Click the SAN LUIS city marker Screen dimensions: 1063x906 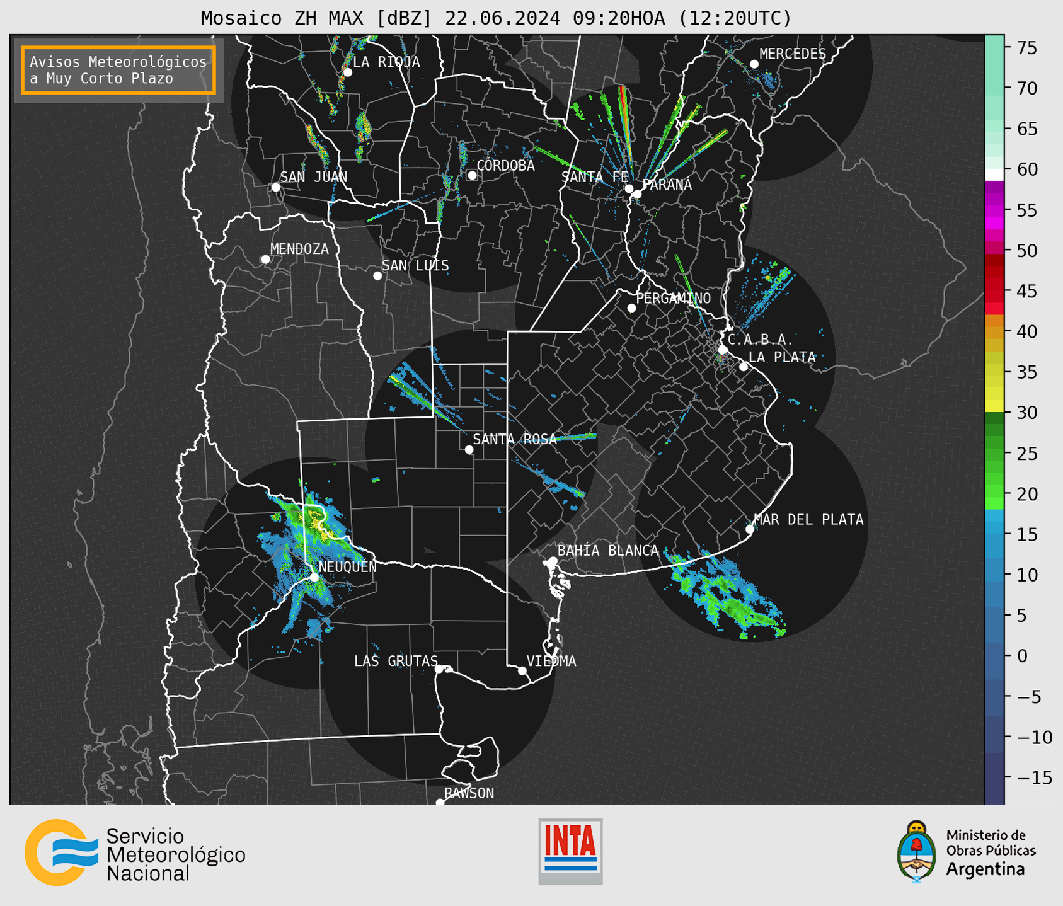(x=377, y=276)
